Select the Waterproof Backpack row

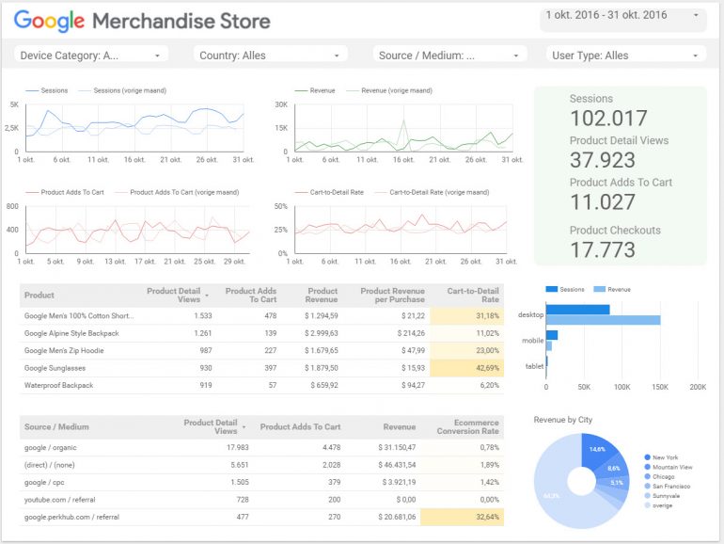tap(261, 386)
